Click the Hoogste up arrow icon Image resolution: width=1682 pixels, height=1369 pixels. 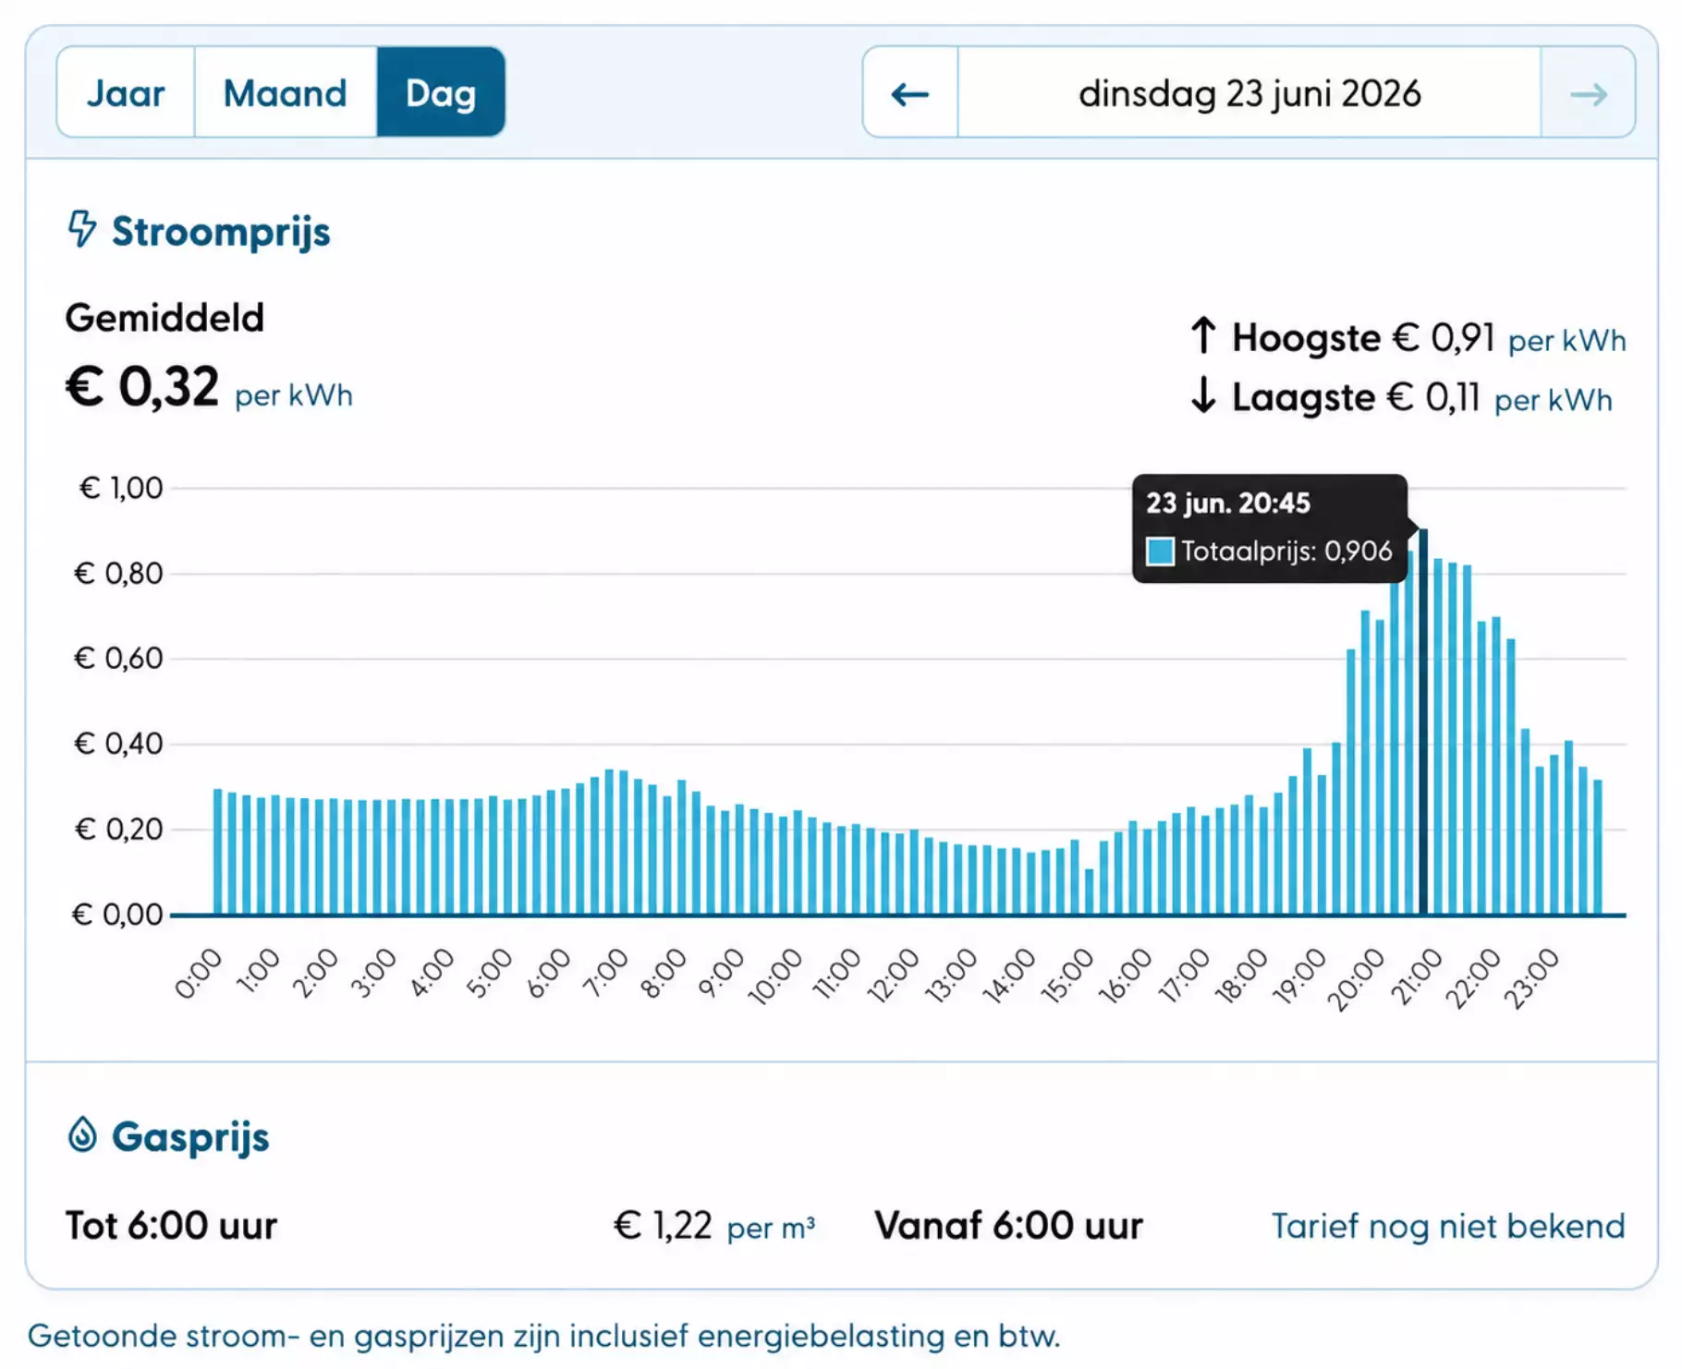[1202, 335]
